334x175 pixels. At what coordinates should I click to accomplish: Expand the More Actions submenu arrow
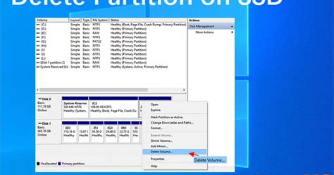click(x=232, y=32)
